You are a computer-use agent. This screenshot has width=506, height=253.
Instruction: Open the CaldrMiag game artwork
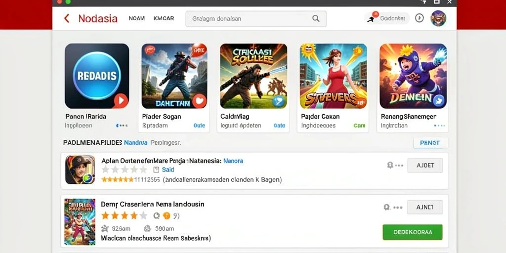[253, 76]
